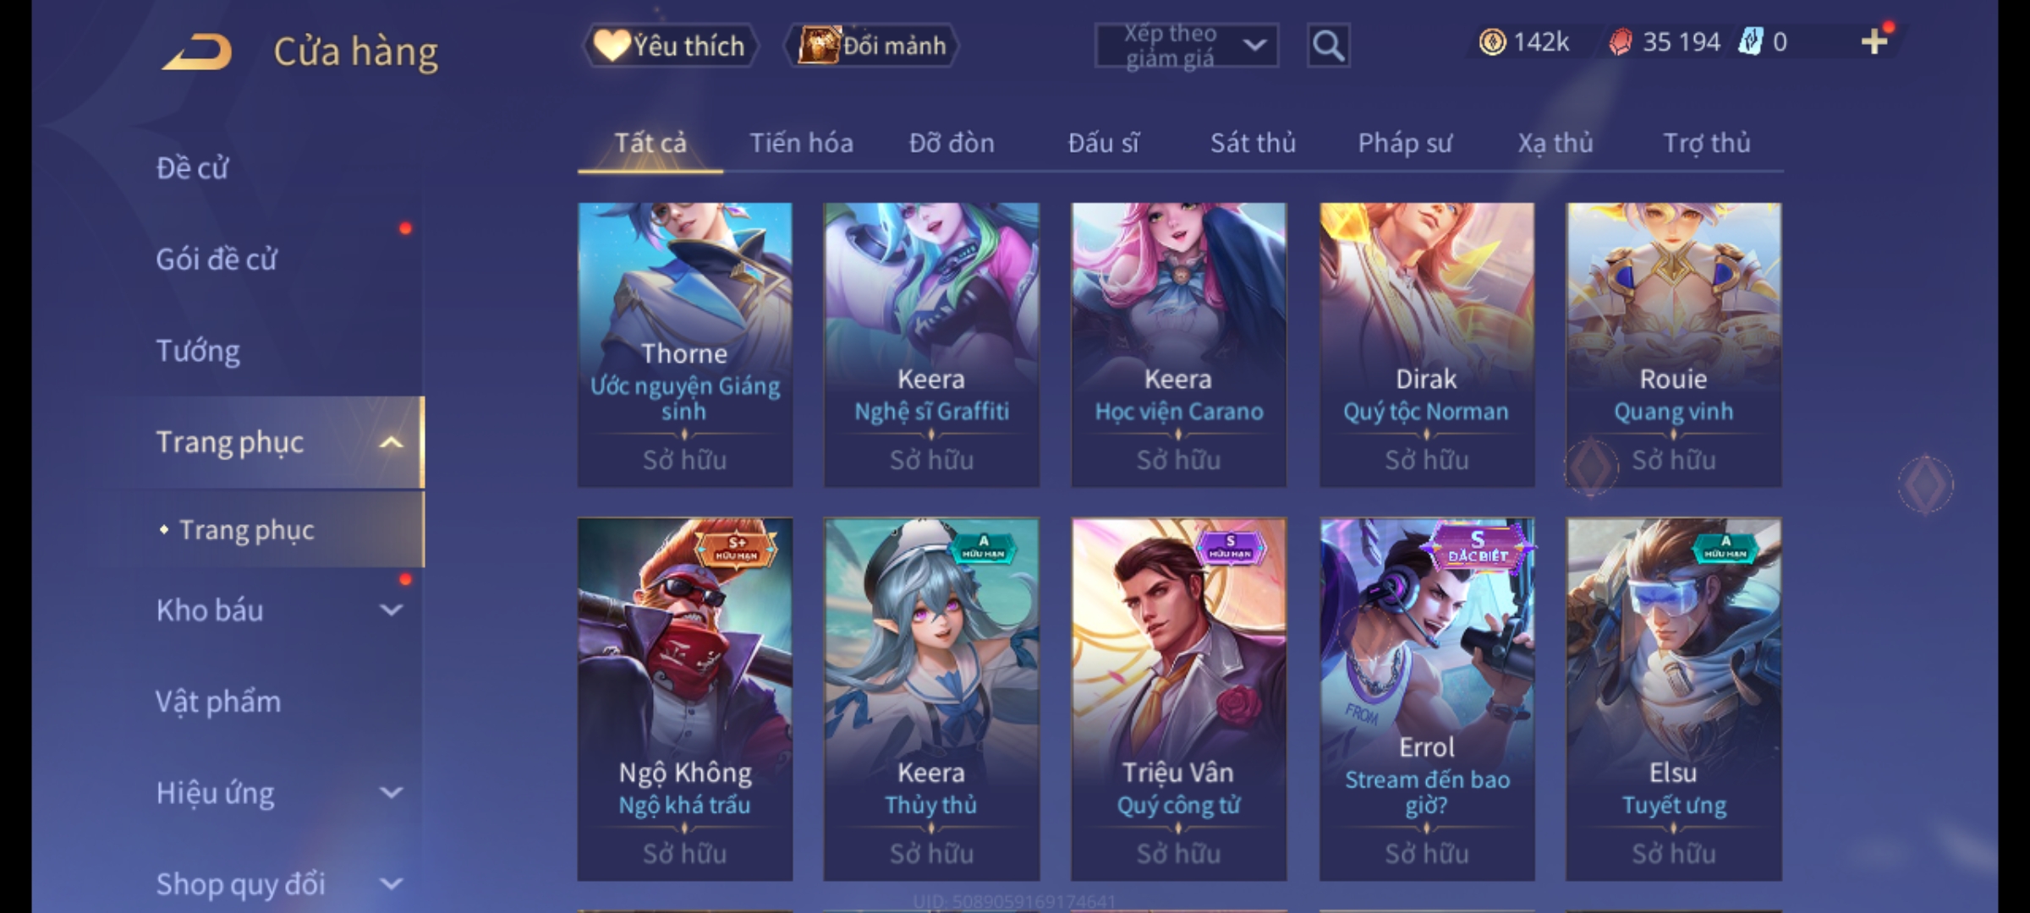Switch to the Sát thủ tab
This screenshot has width=2030, height=913.
[1253, 143]
